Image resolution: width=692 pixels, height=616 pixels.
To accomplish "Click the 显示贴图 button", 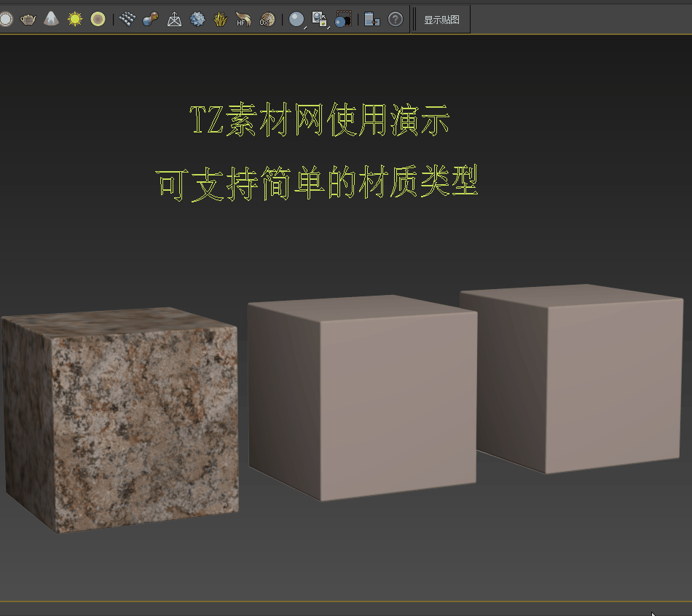I will click(x=441, y=20).
